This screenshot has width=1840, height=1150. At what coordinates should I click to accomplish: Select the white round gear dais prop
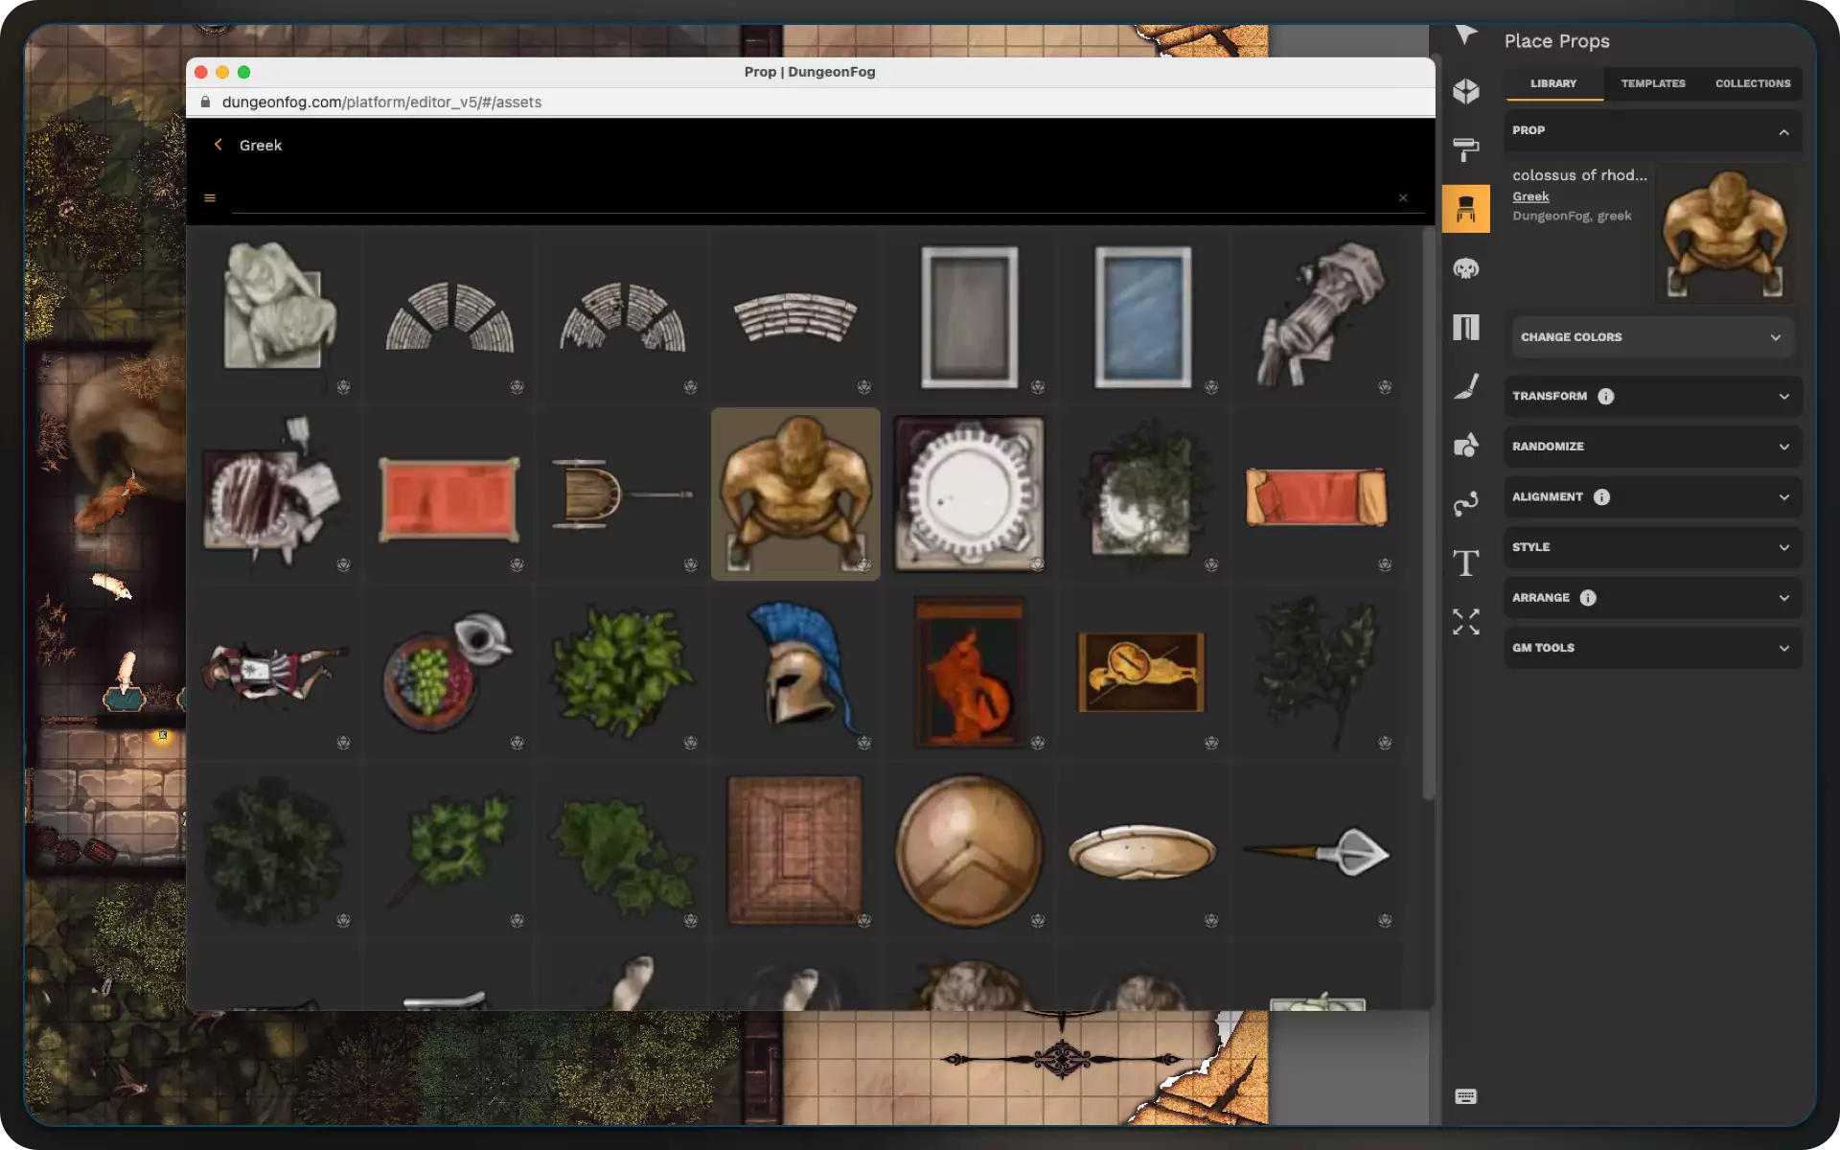coord(969,494)
